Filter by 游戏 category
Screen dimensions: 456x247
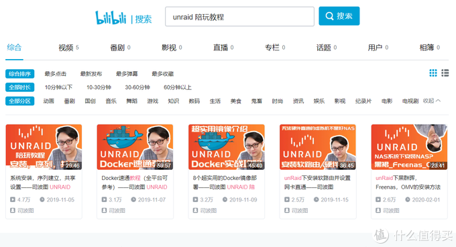[153, 101]
